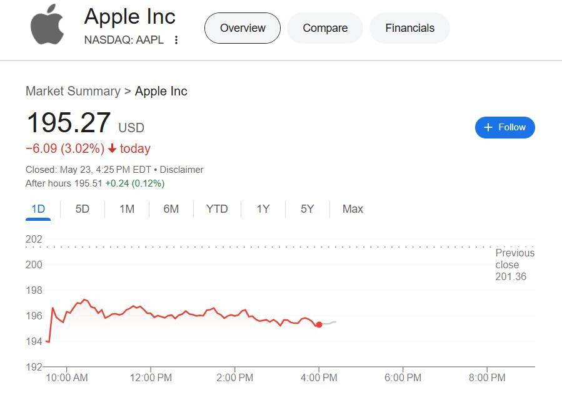Open the Financials tab

click(x=409, y=28)
